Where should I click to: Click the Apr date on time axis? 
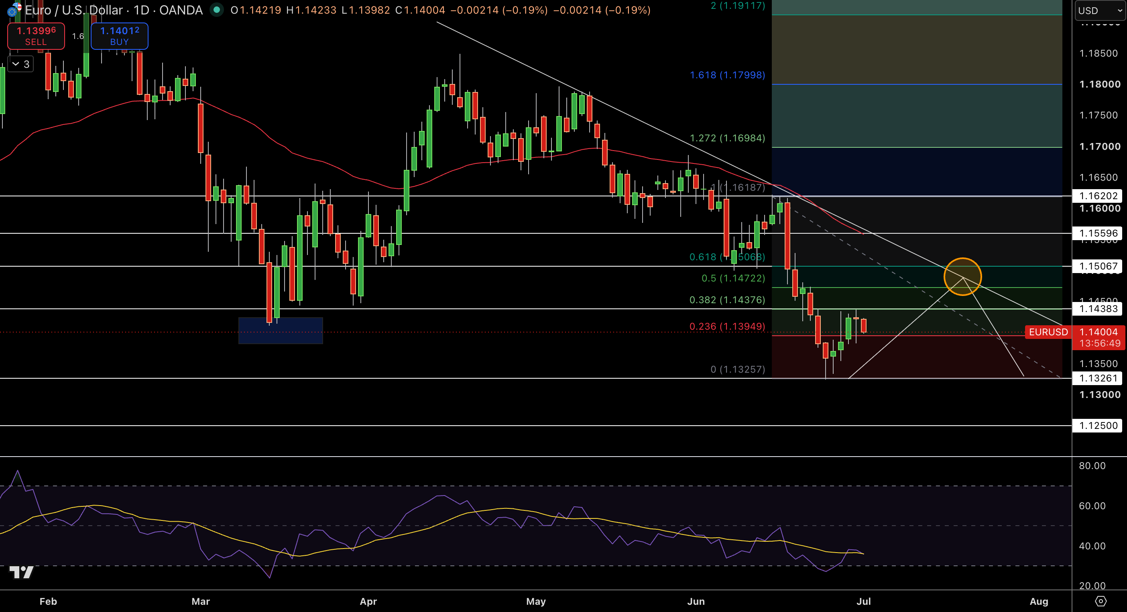coord(368,601)
